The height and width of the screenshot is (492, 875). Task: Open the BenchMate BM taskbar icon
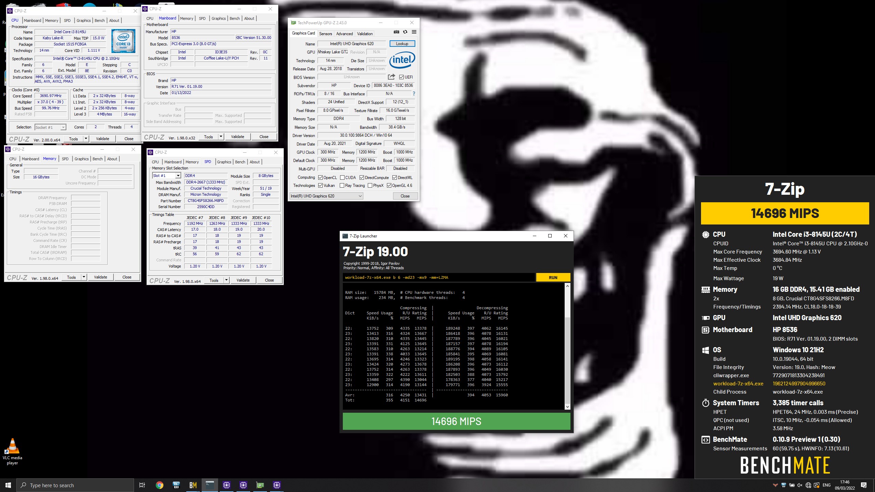(x=193, y=485)
